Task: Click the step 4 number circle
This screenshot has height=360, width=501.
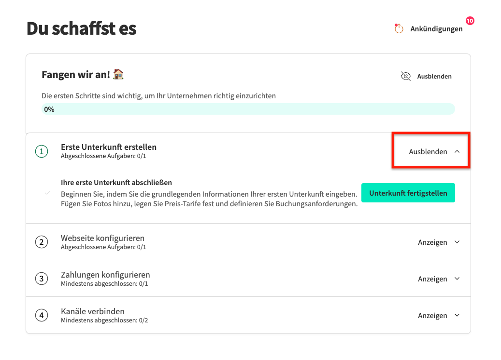Action: 42,315
